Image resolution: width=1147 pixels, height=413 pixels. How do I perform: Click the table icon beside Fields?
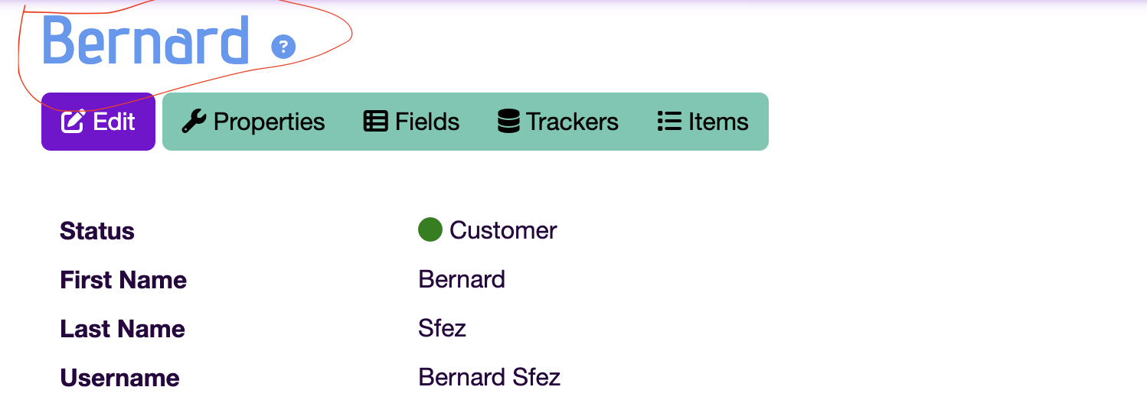point(375,122)
